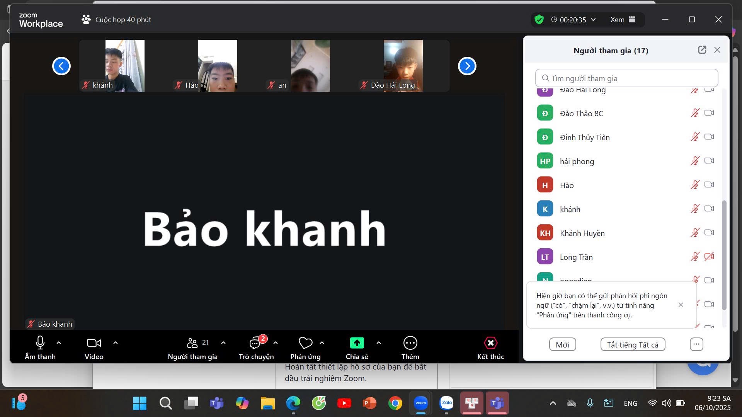Click the Mời invite button
The image size is (742, 417).
562,344
